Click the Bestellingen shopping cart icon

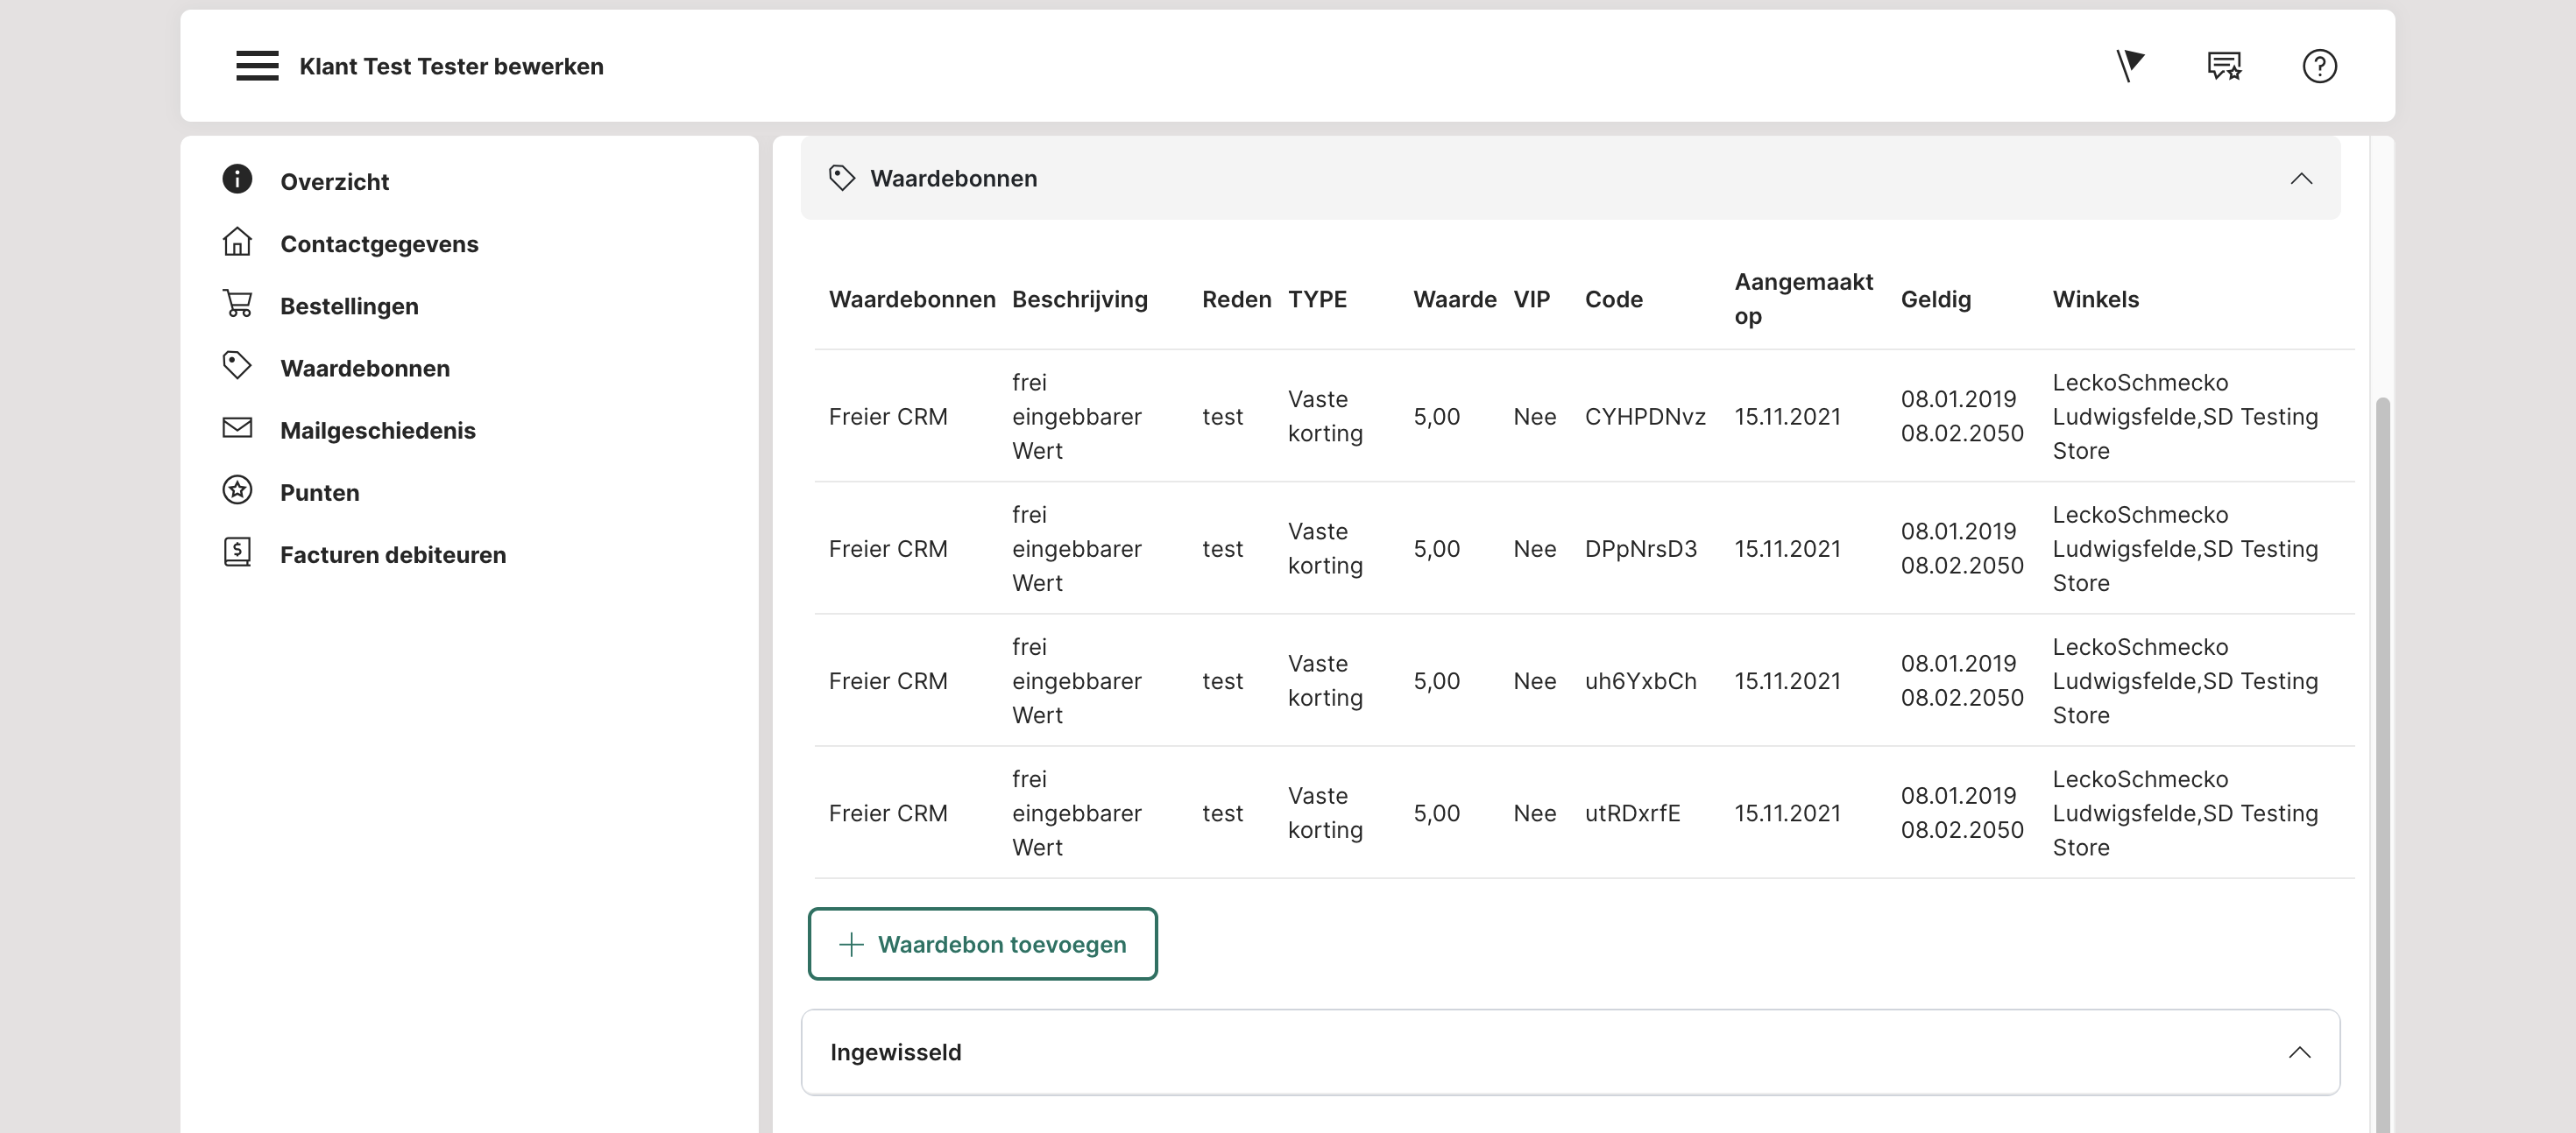point(237,304)
